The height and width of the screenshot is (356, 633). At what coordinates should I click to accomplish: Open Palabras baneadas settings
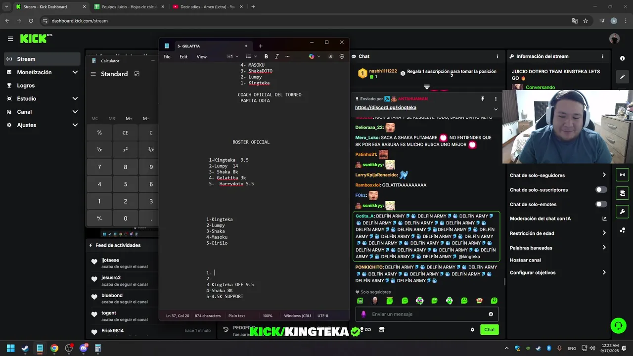tap(558, 248)
